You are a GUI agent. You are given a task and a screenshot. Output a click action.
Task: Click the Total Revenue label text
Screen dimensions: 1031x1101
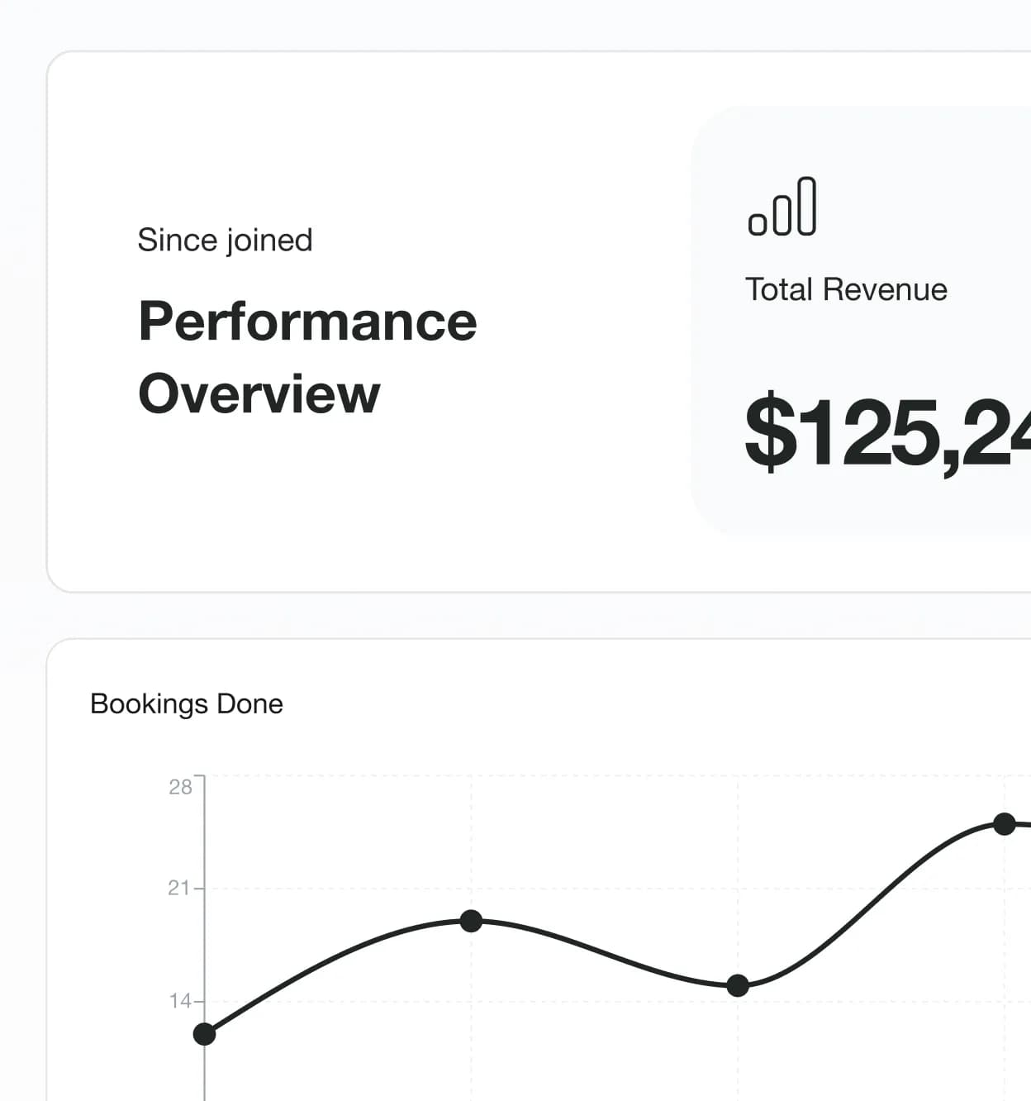[846, 289]
